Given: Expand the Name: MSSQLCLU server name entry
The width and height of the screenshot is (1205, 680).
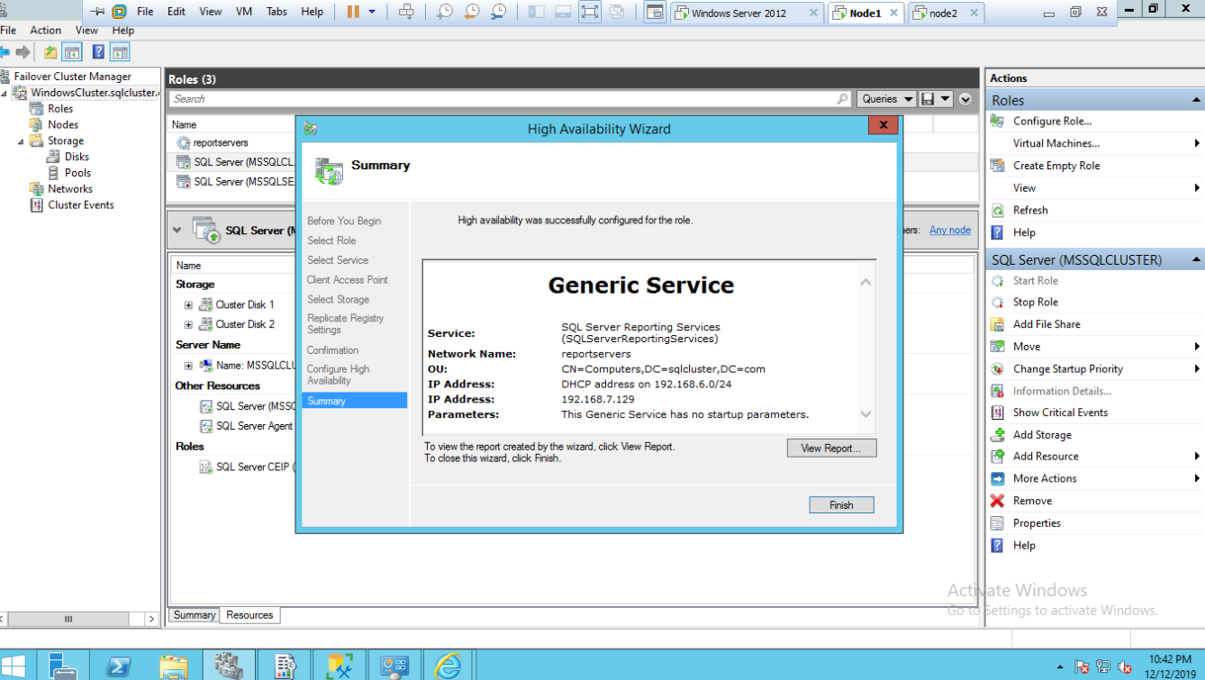Looking at the screenshot, I should [x=188, y=366].
